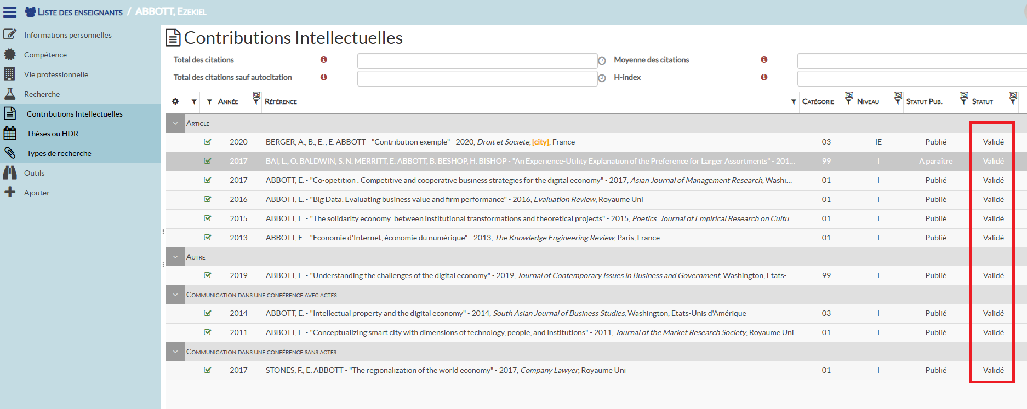Sort by the Référence column header
Viewport: 1027px width, 409px height.
(281, 102)
